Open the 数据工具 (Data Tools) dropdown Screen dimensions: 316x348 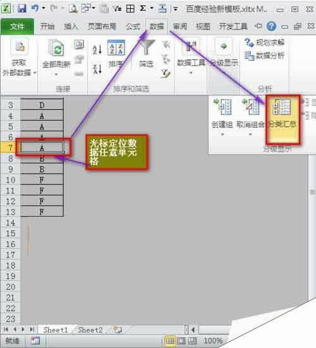click(x=190, y=57)
